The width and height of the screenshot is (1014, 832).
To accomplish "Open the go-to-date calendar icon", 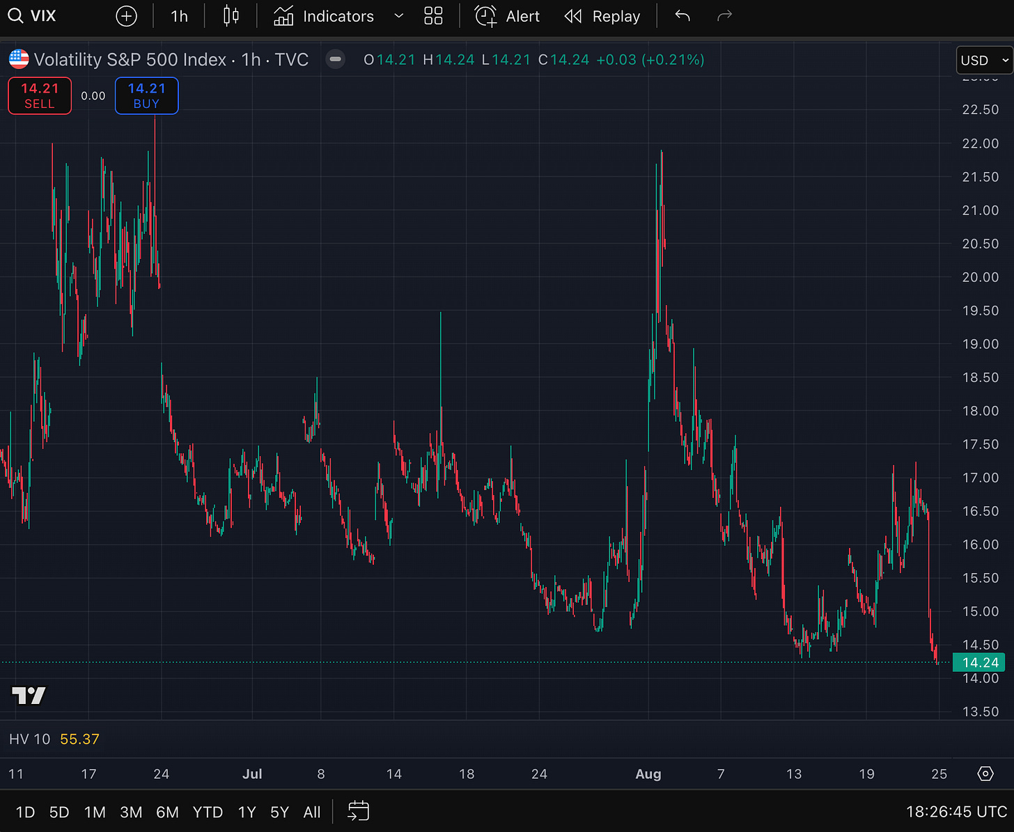I will tap(358, 811).
